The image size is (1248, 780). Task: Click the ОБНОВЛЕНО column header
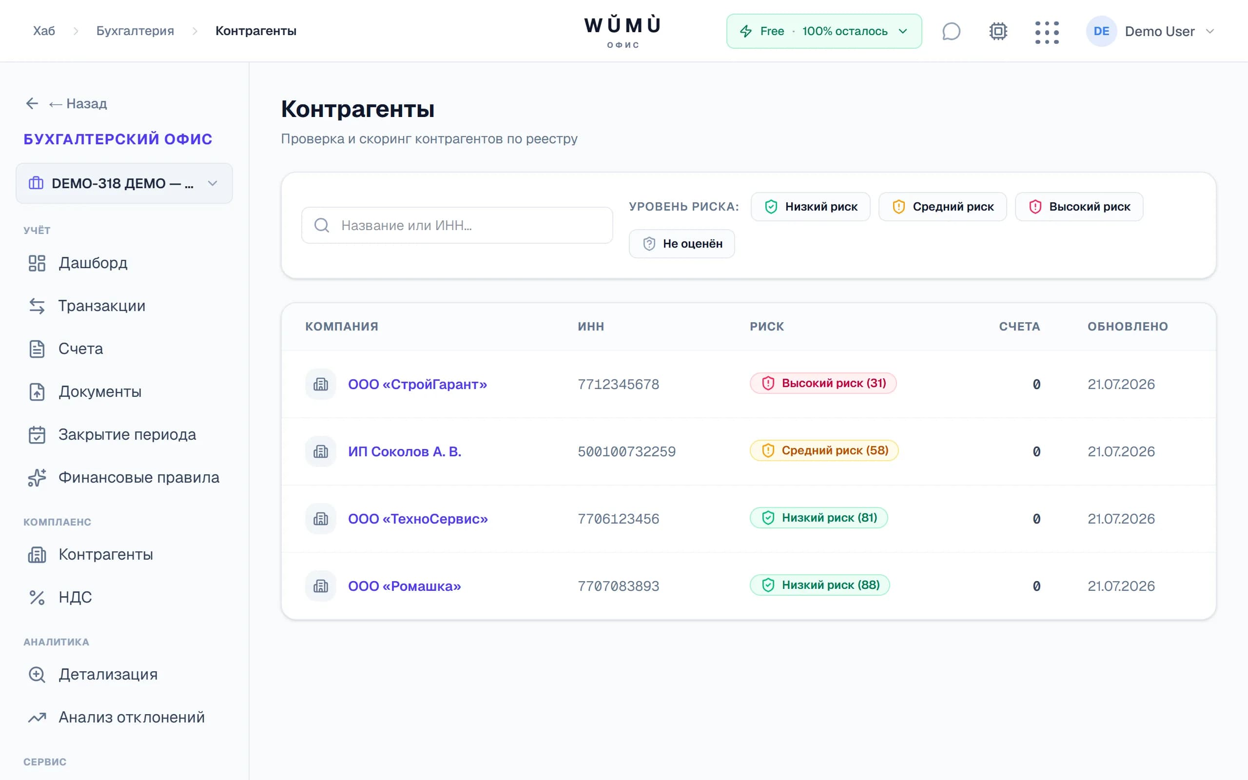click(x=1128, y=327)
